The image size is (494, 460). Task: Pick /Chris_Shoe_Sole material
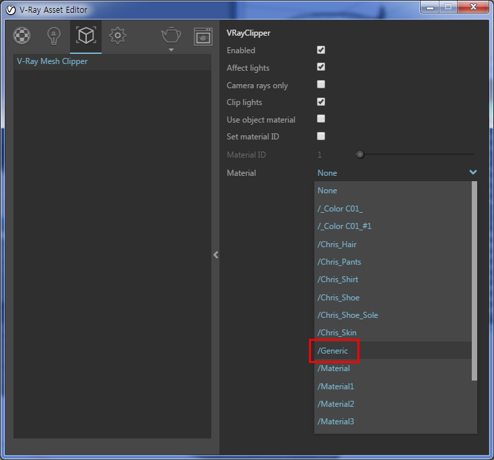[x=392, y=315]
